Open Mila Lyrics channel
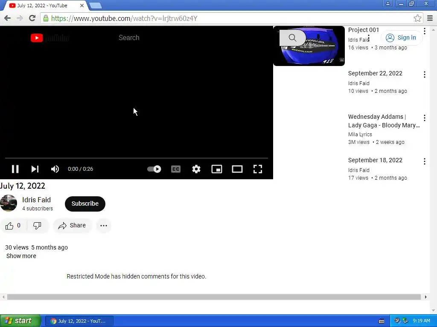The height and width of the screenshot is (327, 437). click(360, 134)
